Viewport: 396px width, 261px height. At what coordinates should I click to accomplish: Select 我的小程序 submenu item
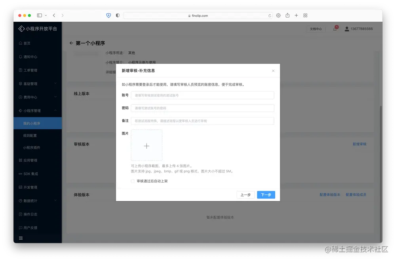(x=38, y=123)
